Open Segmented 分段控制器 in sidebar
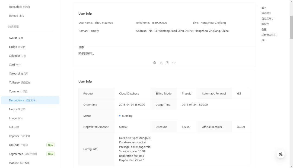The height and width of the screenshot is (168, 293). tap(23, 154)
